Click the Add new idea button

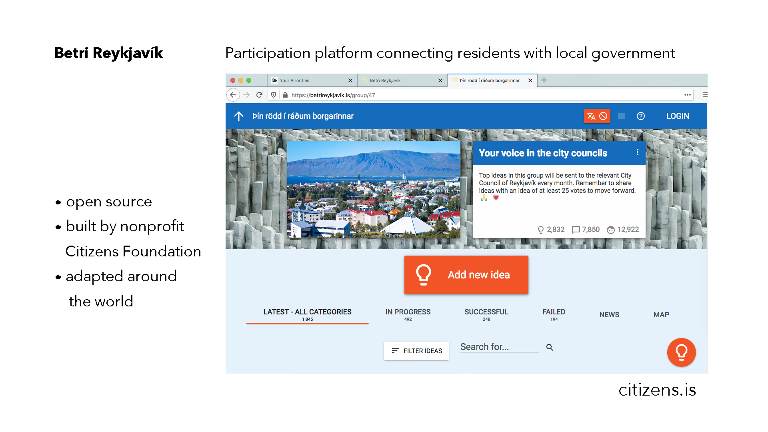pyautogui.click(x=466, y=275)
